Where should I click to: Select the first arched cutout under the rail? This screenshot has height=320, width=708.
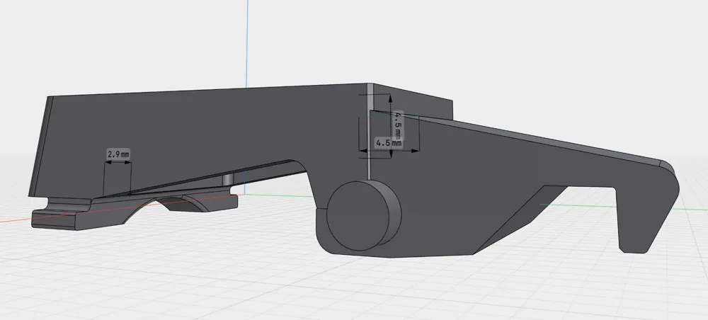tap(140, 209)
